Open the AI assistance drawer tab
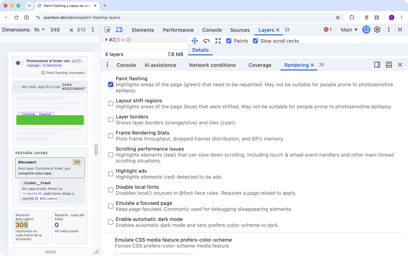Viewport: 408px width, 256px height. (160, 65)
